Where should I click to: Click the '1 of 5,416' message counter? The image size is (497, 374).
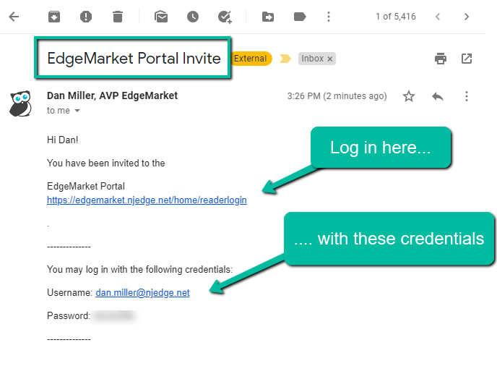point(396,17)
